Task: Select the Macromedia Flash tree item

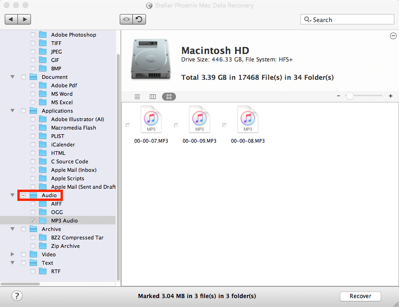Action: (x=74, y=128)
